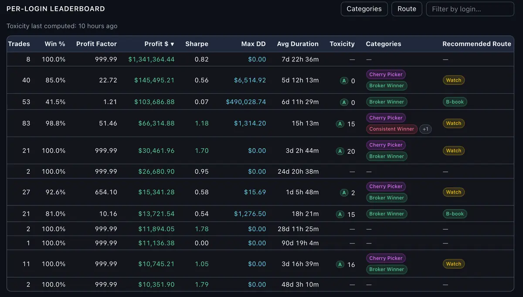Click the Sharpe value 1.18
Image resolution: width=523 pixels, height=297 pixels.
[202, 123]
